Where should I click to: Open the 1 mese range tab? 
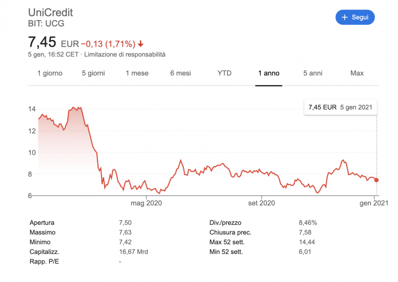click(x=137, y=73)
